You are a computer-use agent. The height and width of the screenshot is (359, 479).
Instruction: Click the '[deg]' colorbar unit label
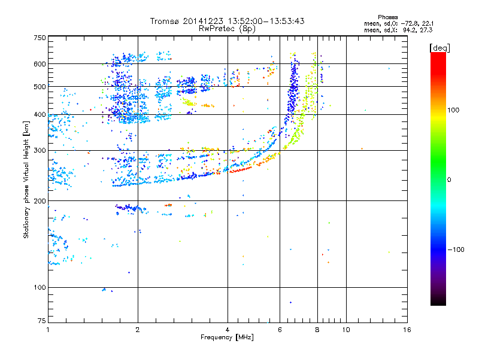pos(439,48)
